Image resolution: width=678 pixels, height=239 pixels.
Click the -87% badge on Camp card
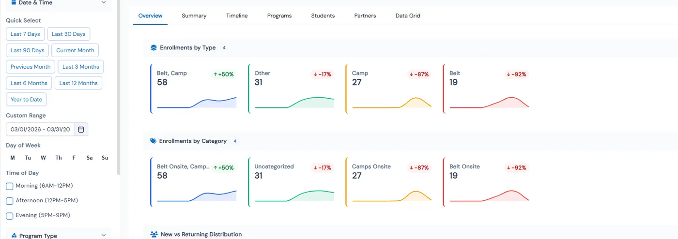419,75
